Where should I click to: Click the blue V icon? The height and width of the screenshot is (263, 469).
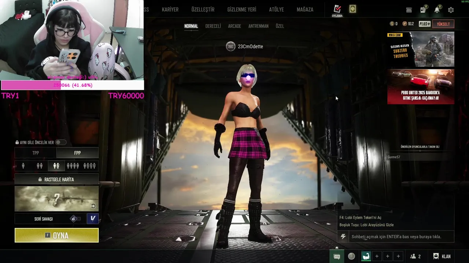pos(92,218)
